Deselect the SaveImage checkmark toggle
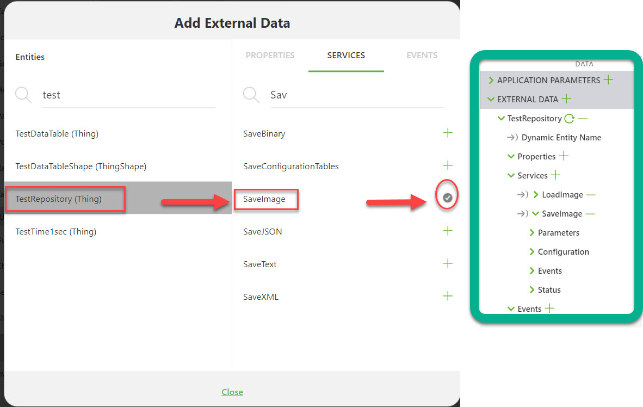The image size is (643, 407). (x=447, y=196)
